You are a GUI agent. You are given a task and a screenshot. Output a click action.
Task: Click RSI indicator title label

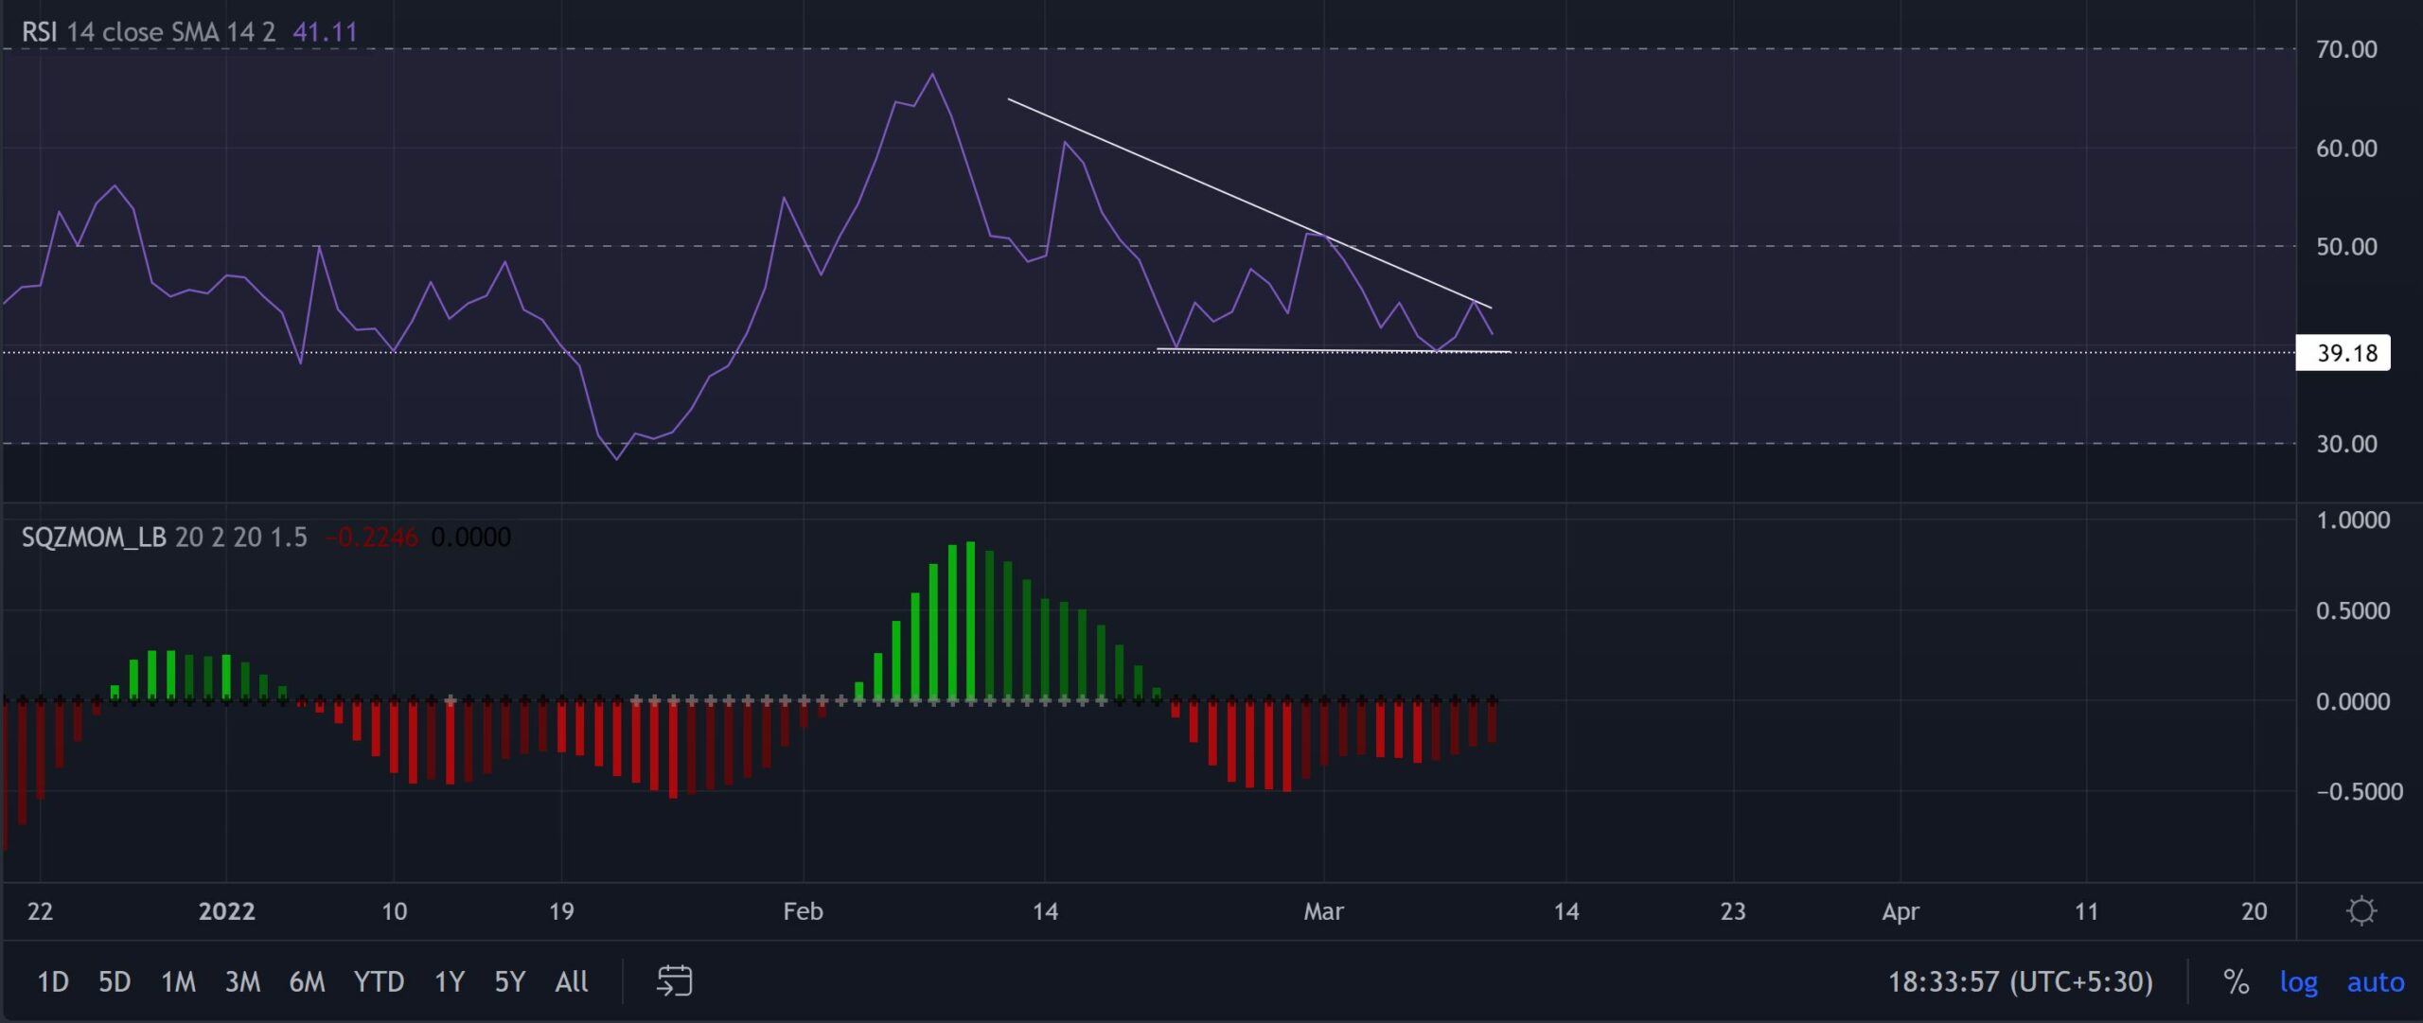39,32
